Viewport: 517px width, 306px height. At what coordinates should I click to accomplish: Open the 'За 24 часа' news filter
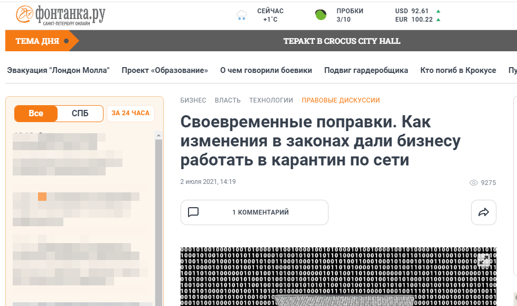pyautogui.click(x=130, y=113)
